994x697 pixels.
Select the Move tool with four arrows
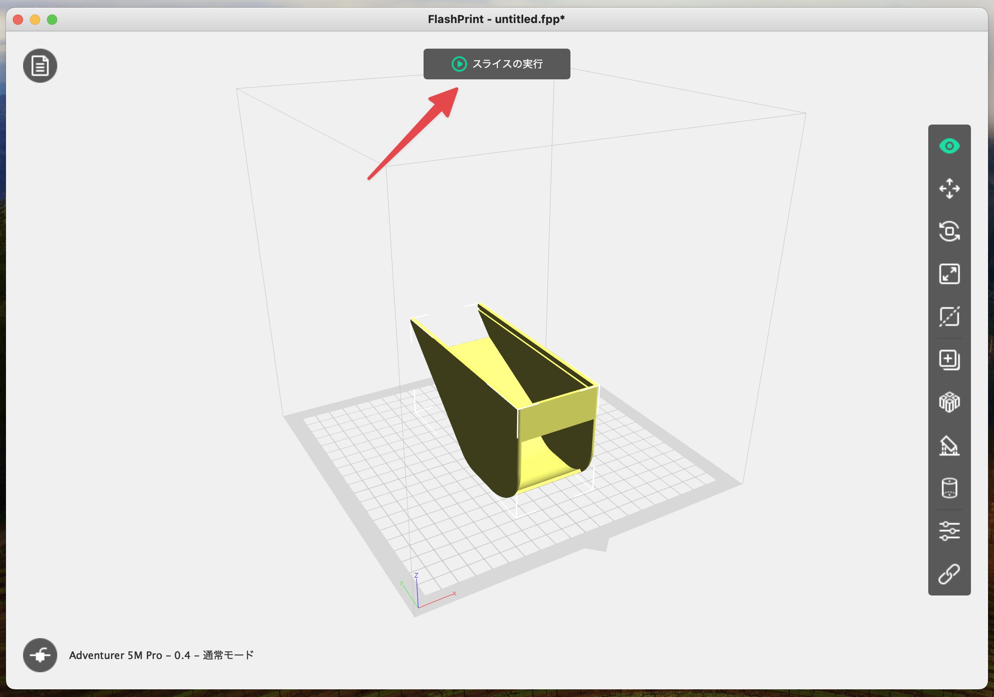click(949, 189)
